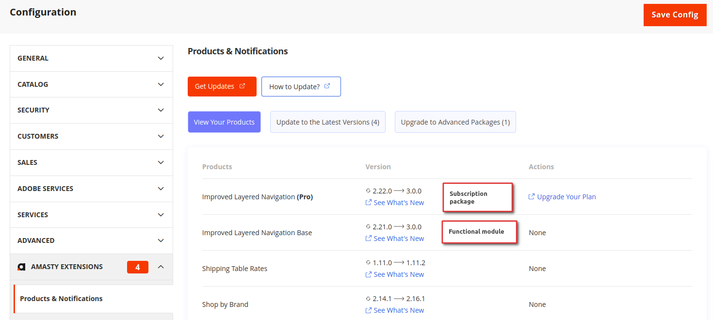Click refresh icon beside version 1.11.0
Screen dimensions: 713x320
pos(368,263)
